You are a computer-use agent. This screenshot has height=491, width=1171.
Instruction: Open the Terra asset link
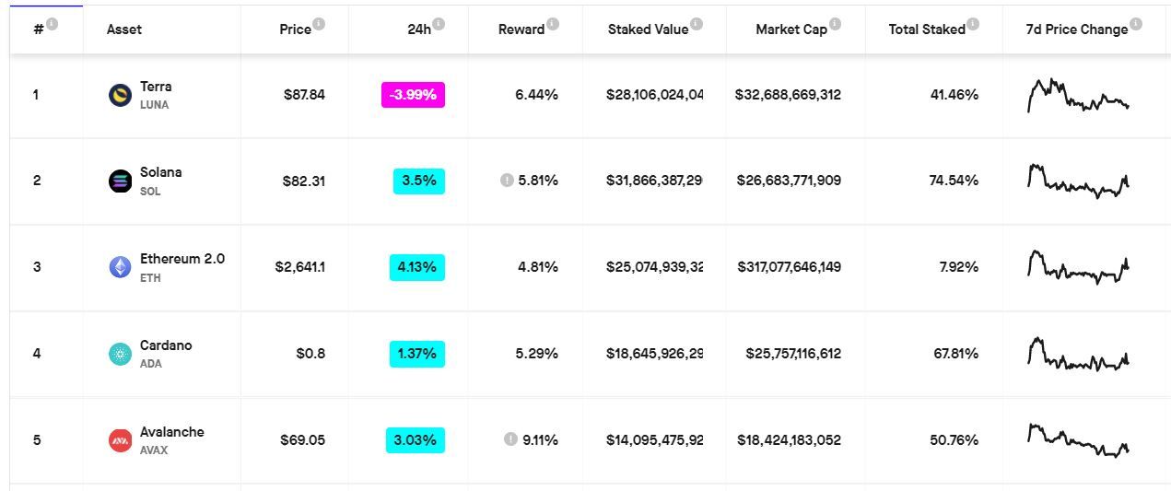click(156, 87)
